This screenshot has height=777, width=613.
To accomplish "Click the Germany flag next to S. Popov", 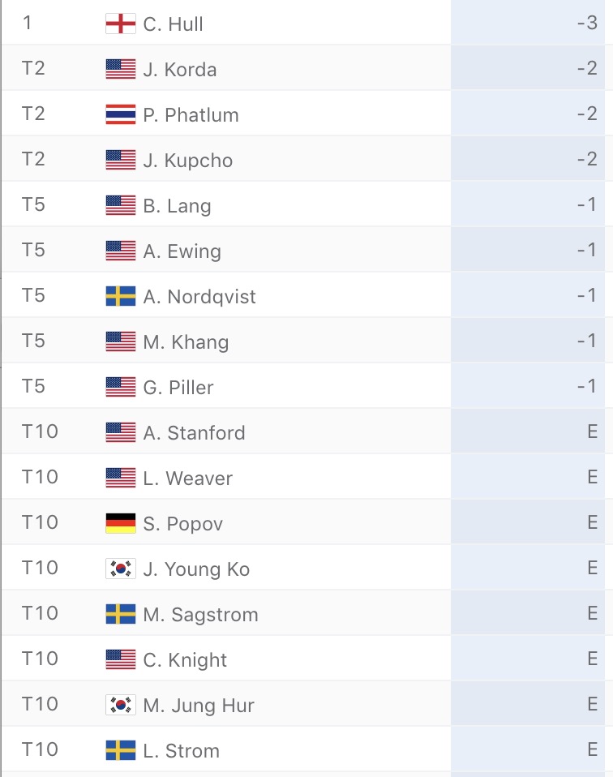I will (x=121, y=523).
